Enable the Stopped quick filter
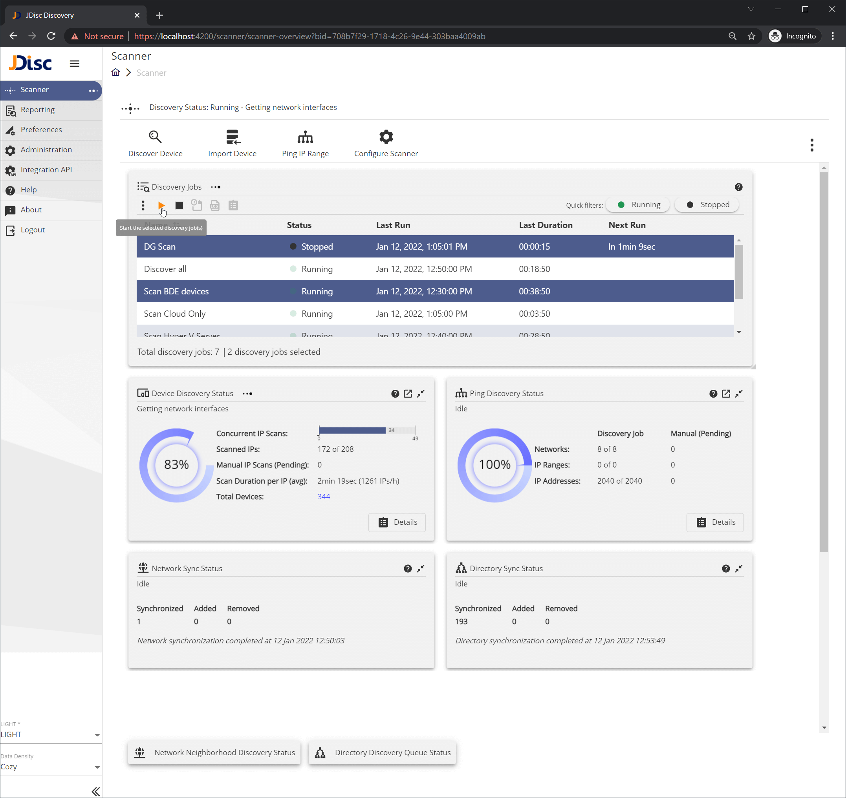 pos(707,205)
